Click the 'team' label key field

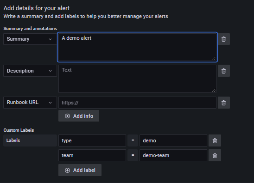92,155
